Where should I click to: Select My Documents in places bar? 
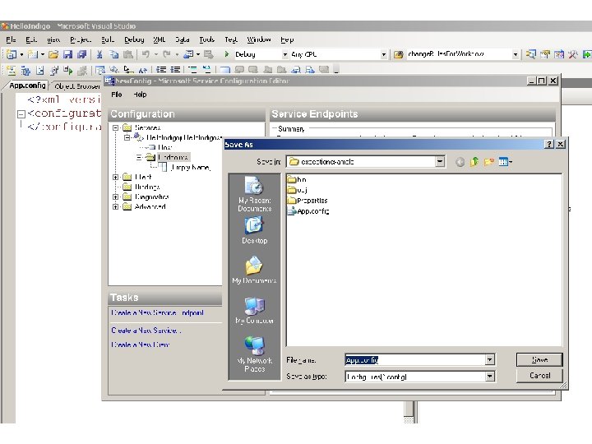coord(254,271)
